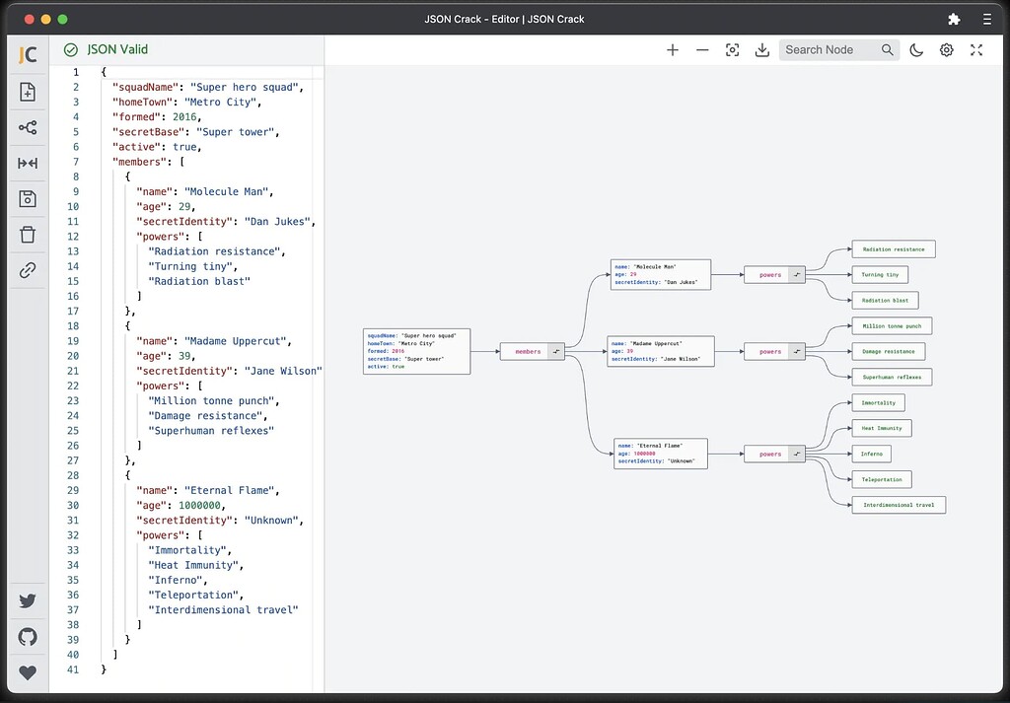Click the import file icon in sidebar
Viewport: 1010px width, 703px height.
[28, 92]
